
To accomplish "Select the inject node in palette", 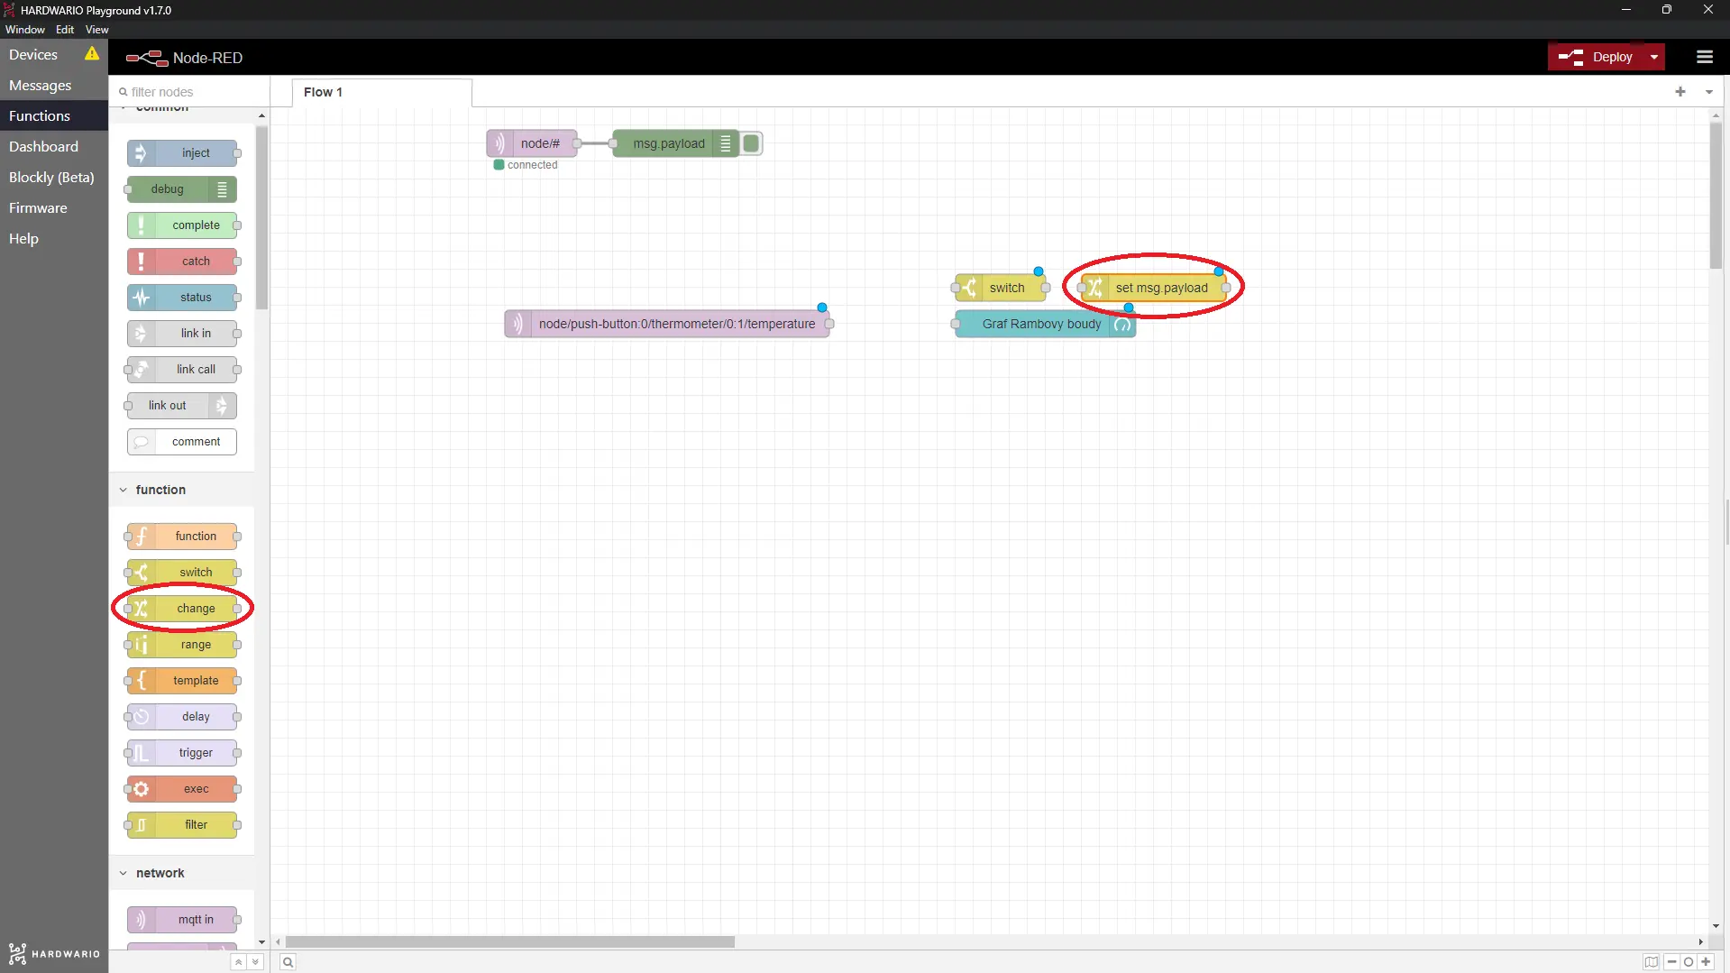I will 182,153.
